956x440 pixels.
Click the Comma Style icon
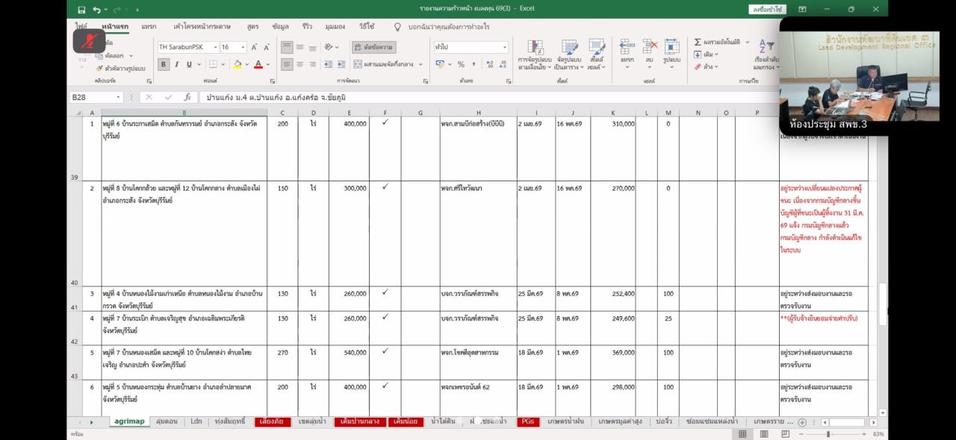(x=473, y=64)
